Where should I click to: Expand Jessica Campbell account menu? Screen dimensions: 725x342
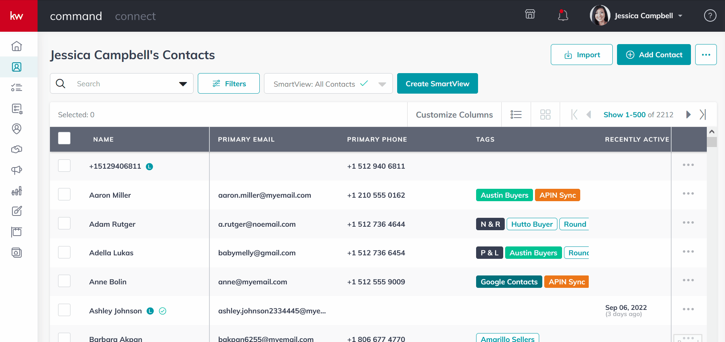point(680,16)
